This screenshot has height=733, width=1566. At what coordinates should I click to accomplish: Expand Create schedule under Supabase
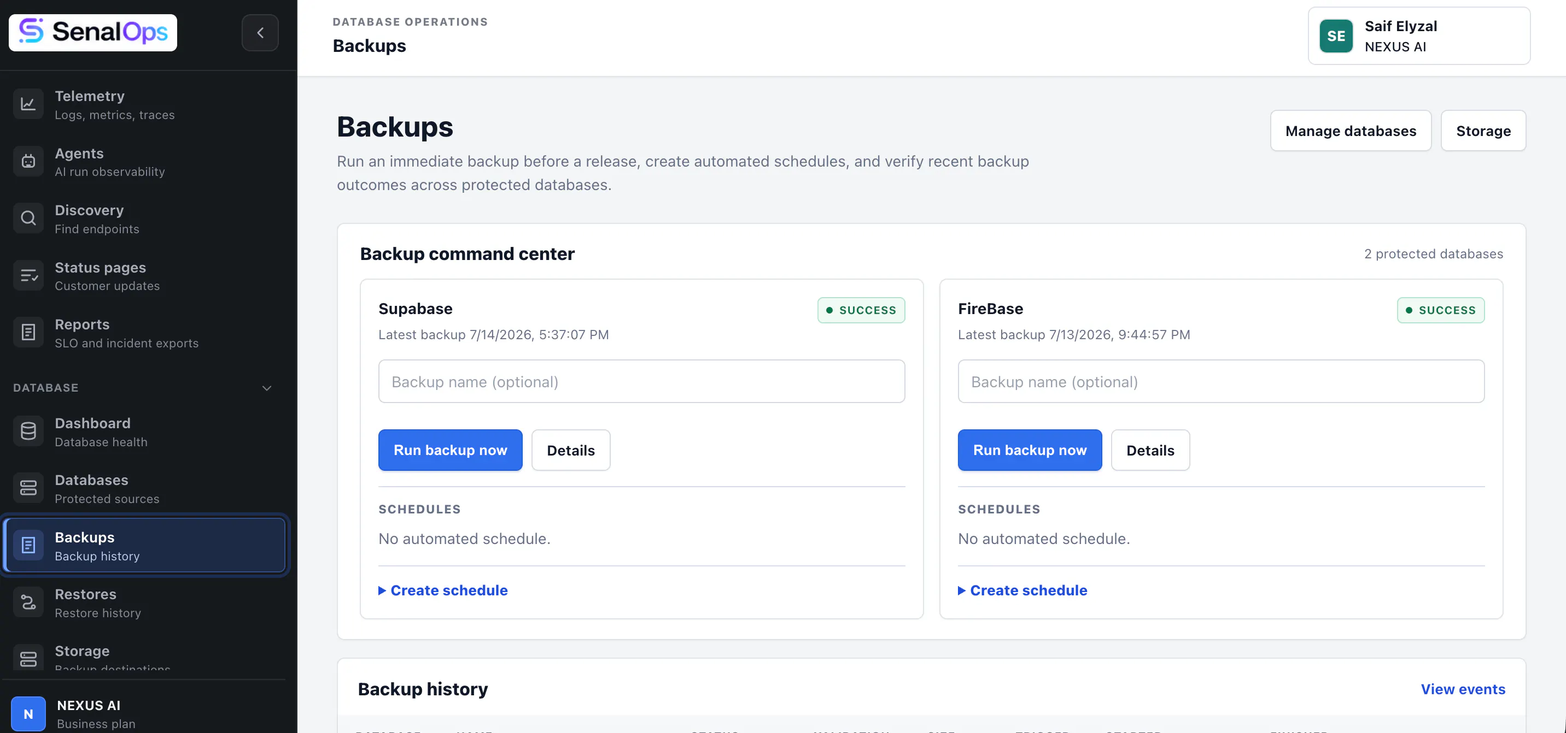pyautogui.click(x=442, y=590)
